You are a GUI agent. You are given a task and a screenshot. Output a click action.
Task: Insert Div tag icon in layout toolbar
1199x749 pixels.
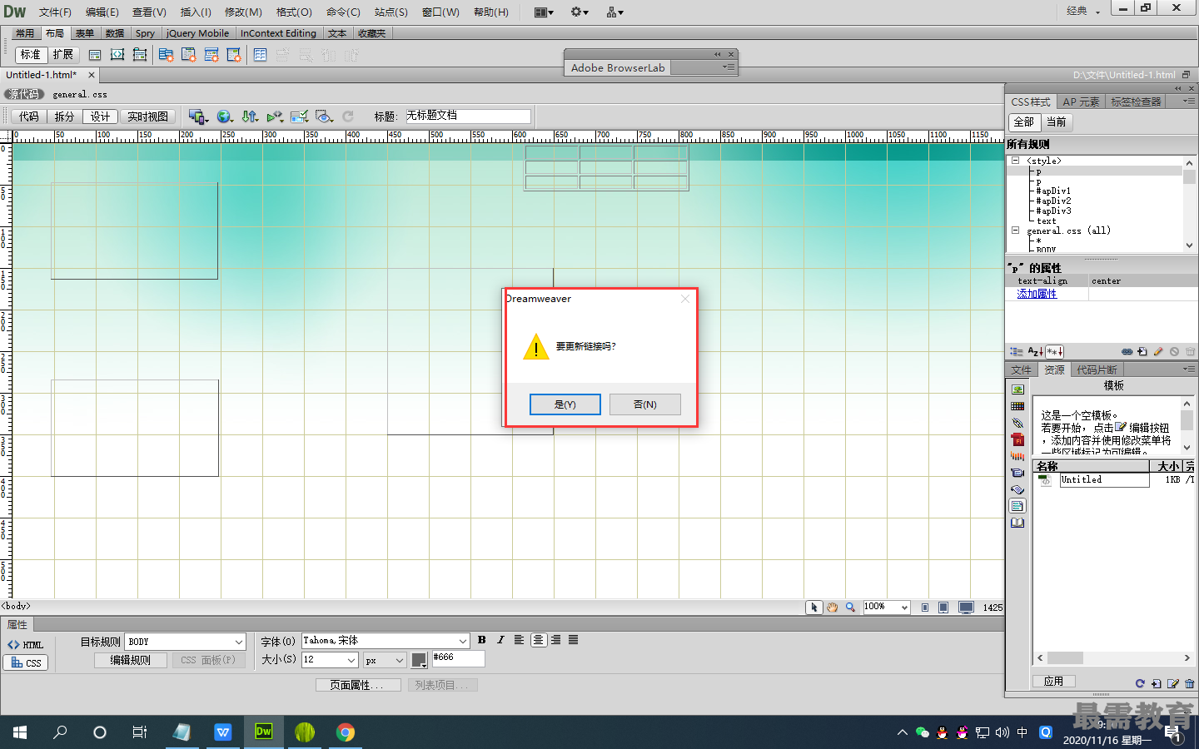(95, 55)
